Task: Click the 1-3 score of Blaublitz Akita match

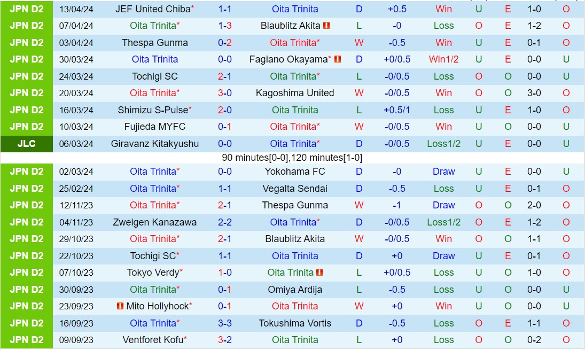Action: (224, 26)
